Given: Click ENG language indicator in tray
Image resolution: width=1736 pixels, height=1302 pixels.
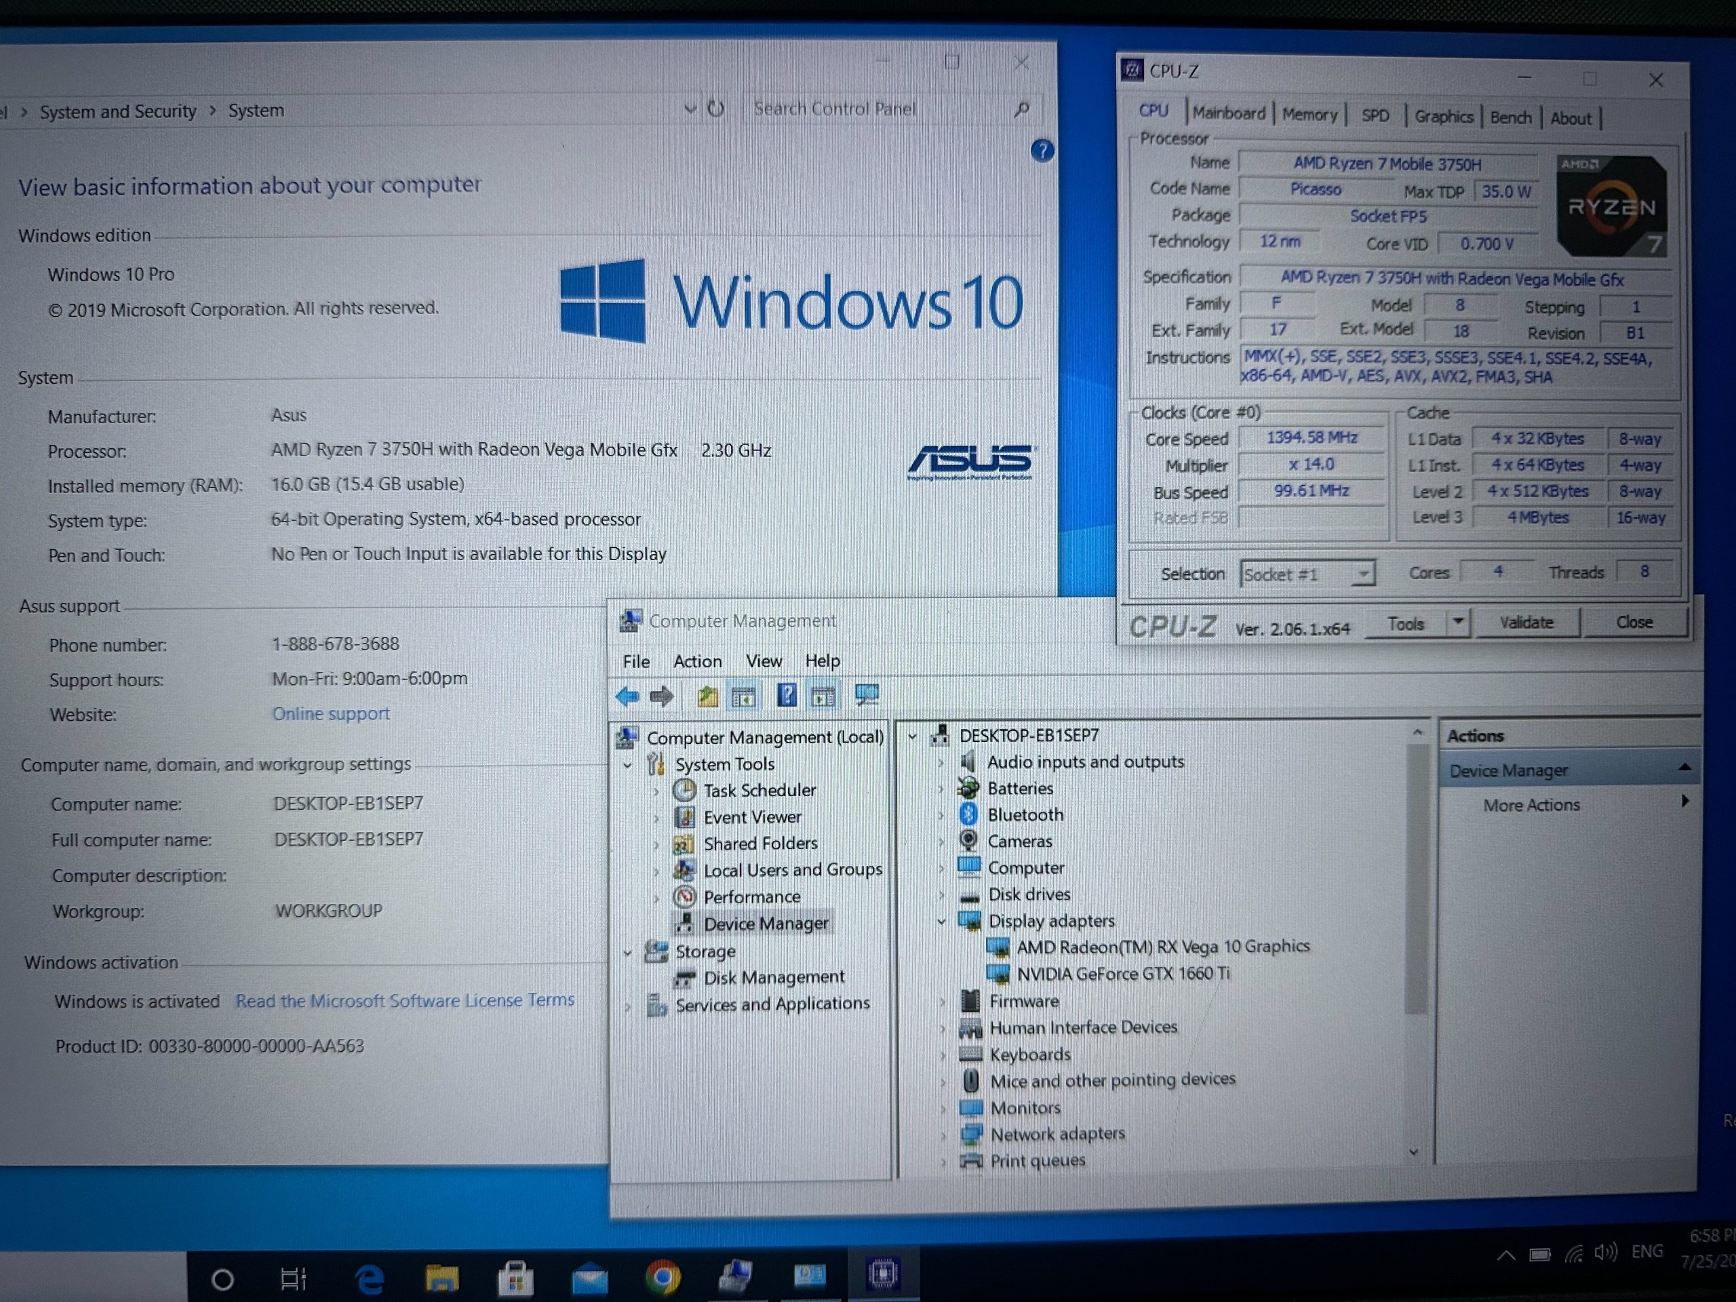Looking at the screenshot, I should (1646, 1251).
